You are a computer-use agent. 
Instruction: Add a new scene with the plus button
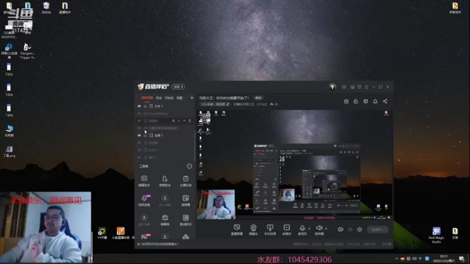click(x=192, y=98)
